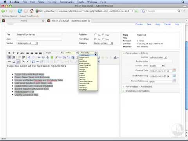This screenshot has width=188, height=141.
Task: Align selected text left
Action: pos(27,53)
